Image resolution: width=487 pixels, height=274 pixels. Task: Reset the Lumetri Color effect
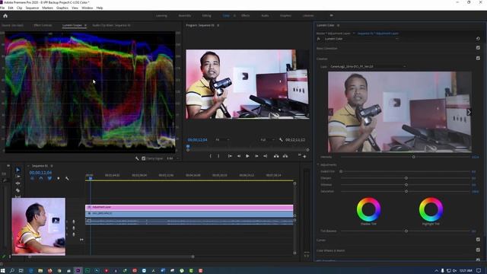(478, 39)
